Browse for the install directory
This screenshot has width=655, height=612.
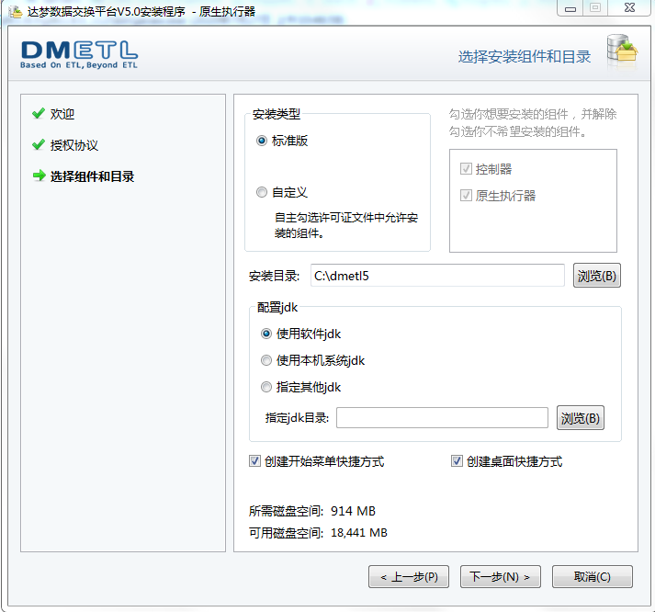596,276
